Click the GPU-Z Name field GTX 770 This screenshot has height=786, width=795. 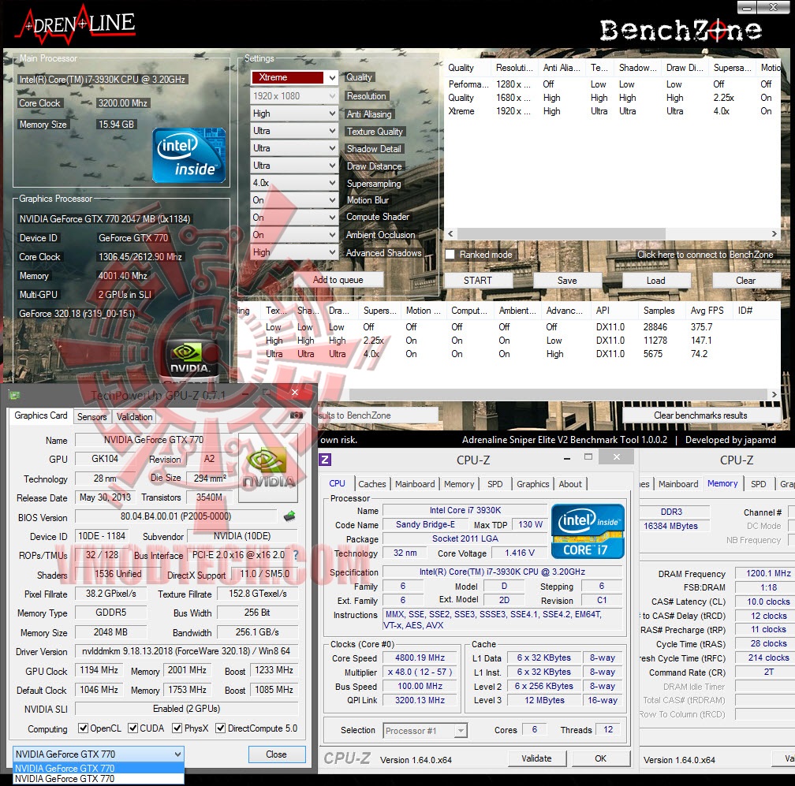[x=154, y=440]
